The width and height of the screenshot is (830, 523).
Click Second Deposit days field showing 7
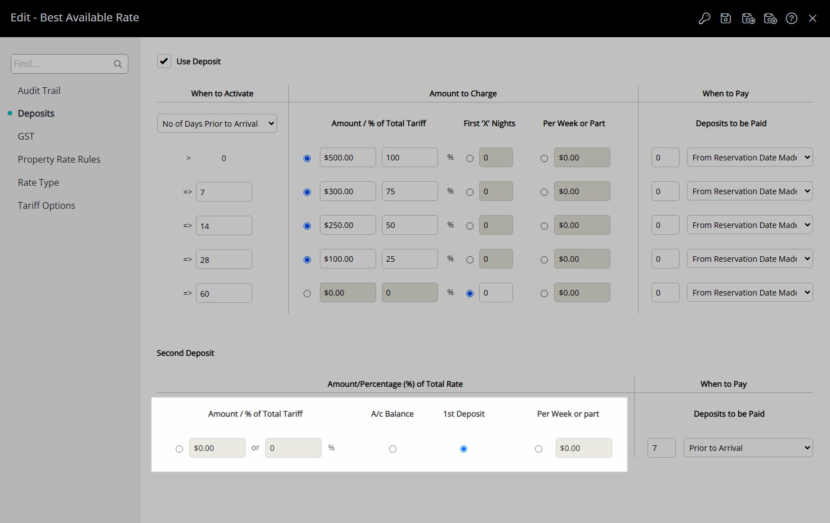[x=662, y=448]
